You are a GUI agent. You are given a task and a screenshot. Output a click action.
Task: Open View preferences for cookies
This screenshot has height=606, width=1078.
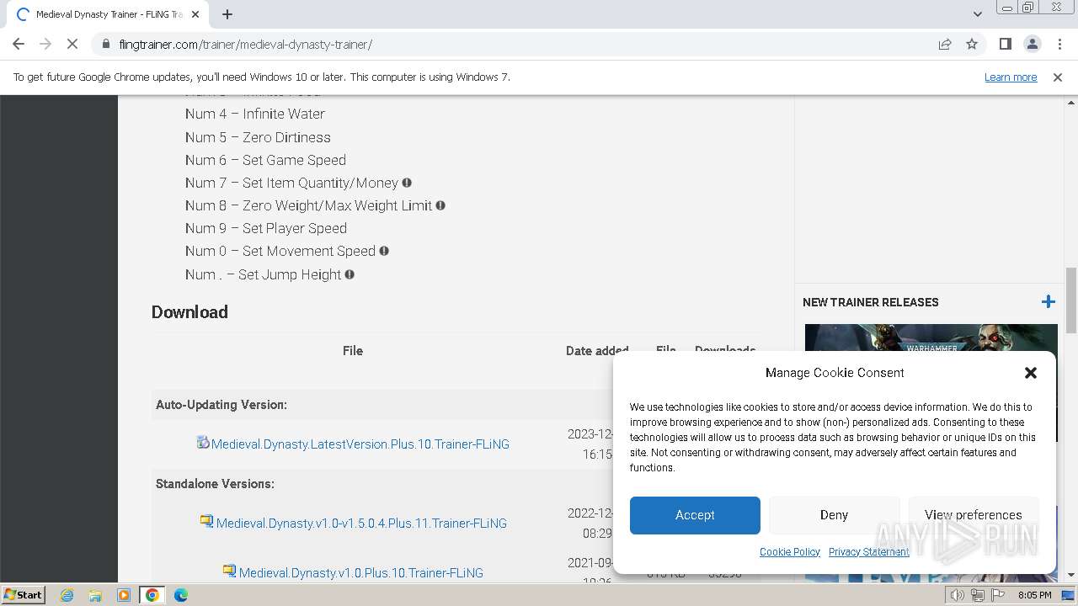[x=973, y=515]
